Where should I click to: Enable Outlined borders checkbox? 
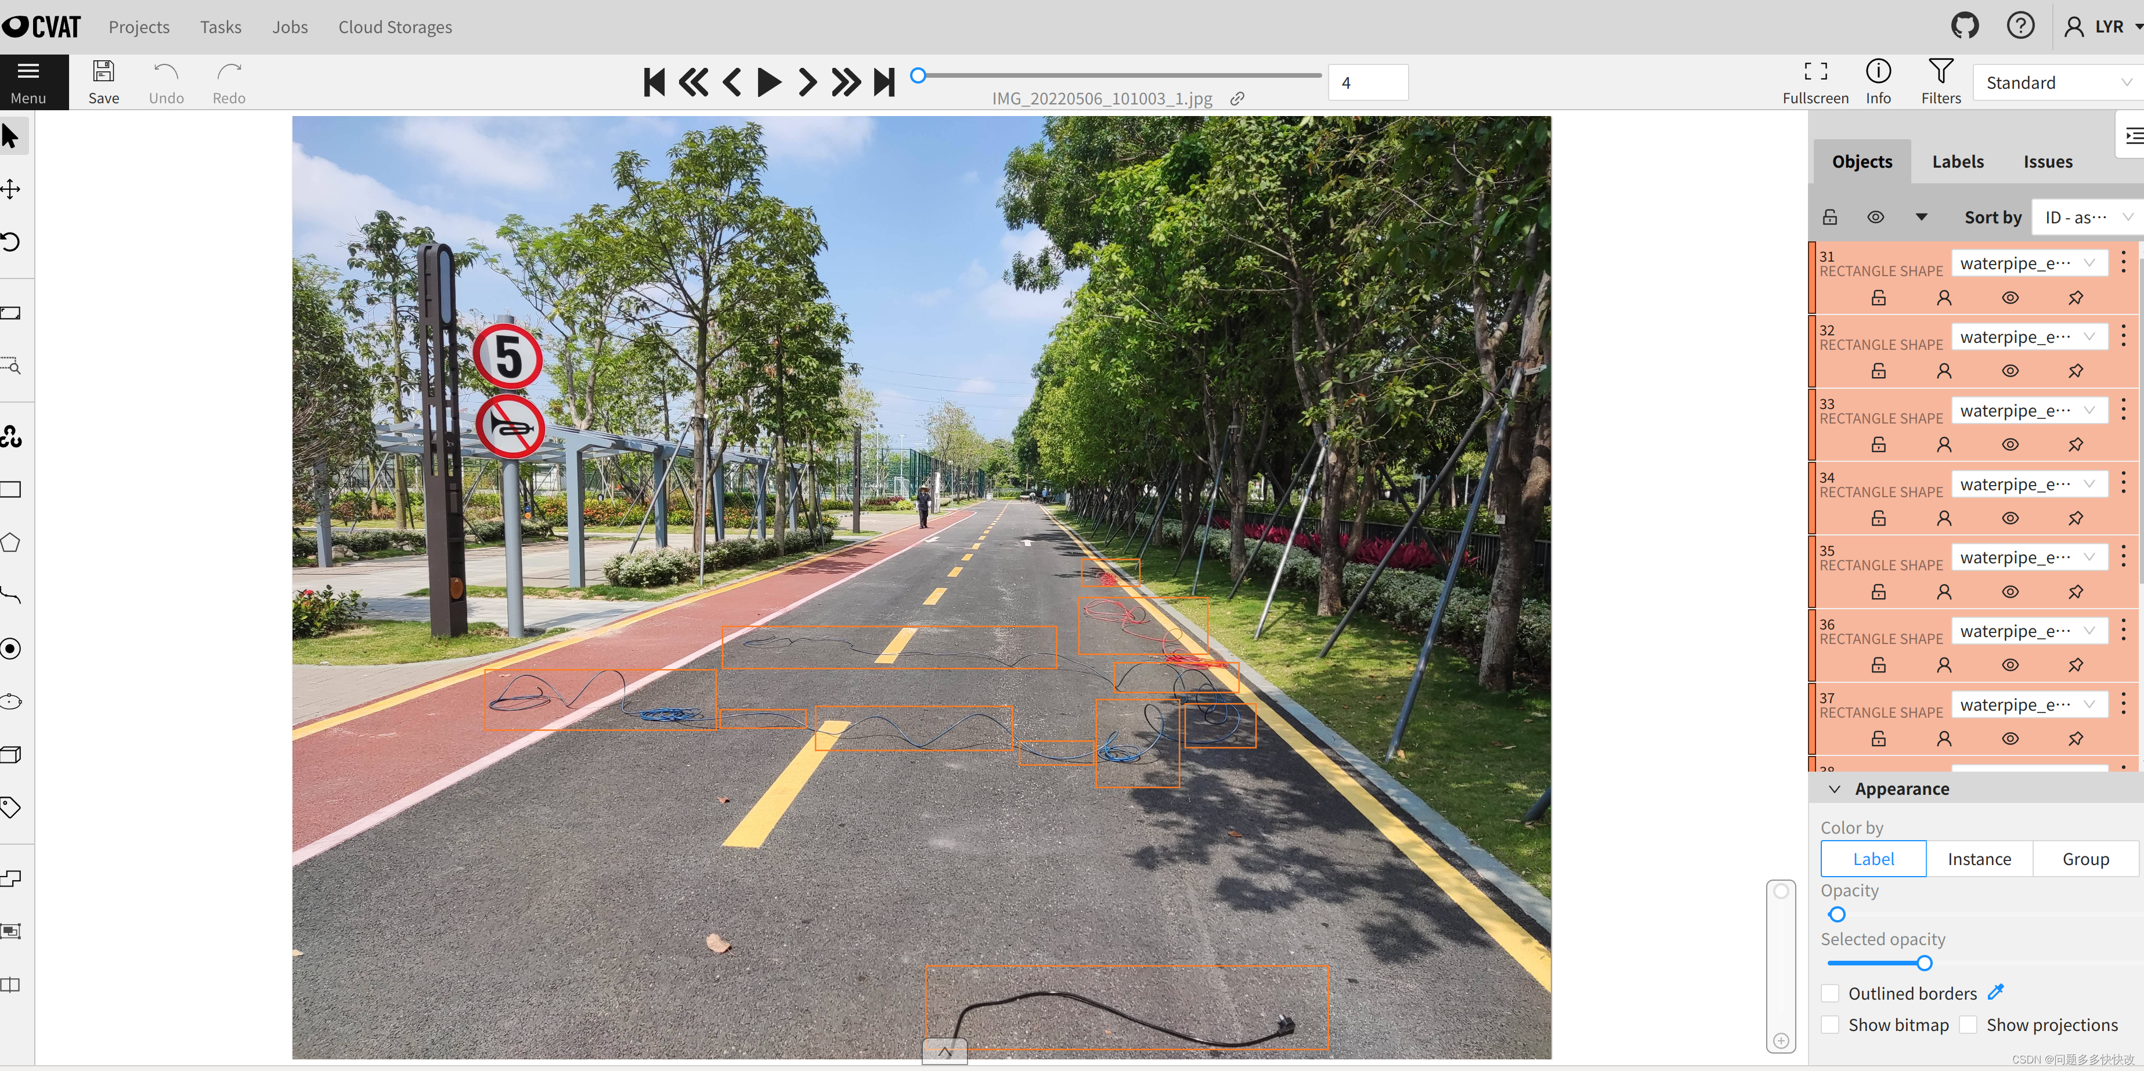tap(1829, 993)
